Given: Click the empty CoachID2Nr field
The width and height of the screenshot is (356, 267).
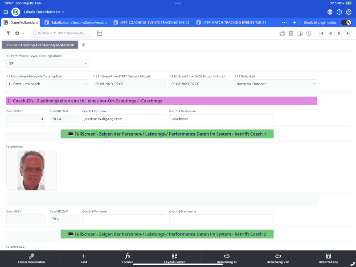Looking at the screenshot, I should point(26,219).
